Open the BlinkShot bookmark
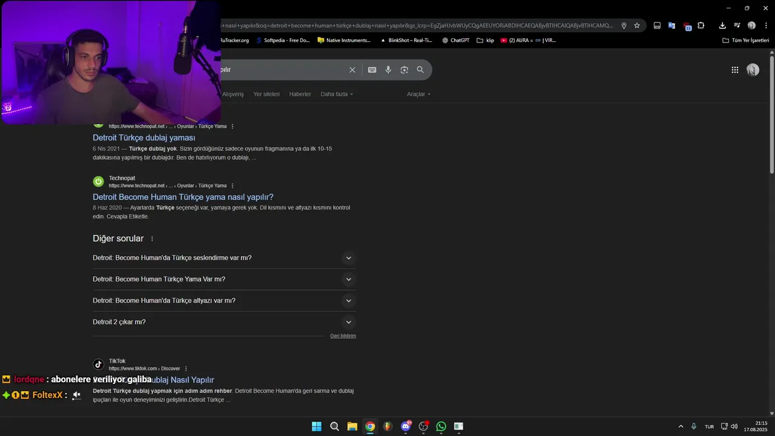Viewport: 775px width, 436px height. point(406,41)
